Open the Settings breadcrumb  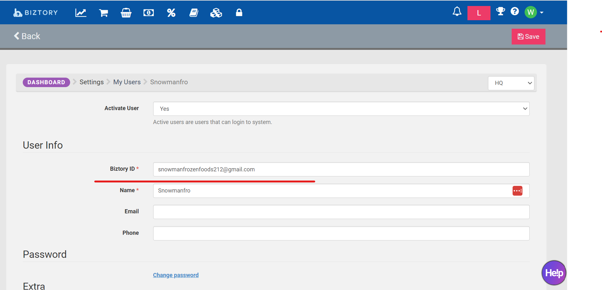click(92, 82)
